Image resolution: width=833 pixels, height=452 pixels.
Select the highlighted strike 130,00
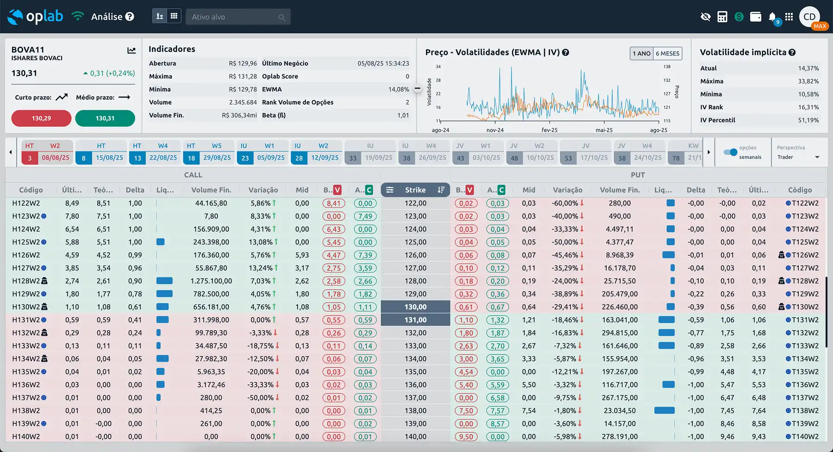point(416,307)
